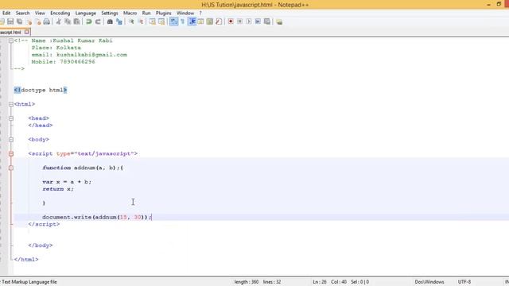Image resolution: width=509 pixels, height=286 pixels.
Task: Click the Save file toolbar icon
Action: click(10, 21)
